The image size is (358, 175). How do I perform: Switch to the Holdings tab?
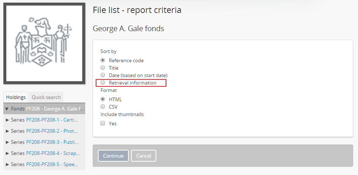(16, 97)
